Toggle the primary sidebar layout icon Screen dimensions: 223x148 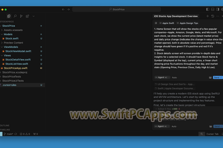coord(208,9)
